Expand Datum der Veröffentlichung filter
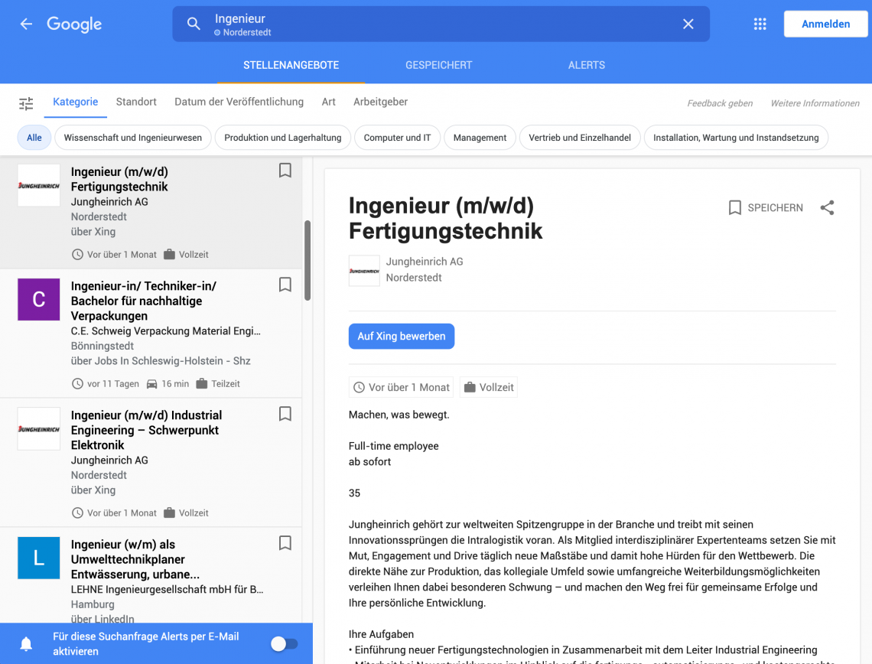This screenshot has width=872, height=664. point(239,102)
